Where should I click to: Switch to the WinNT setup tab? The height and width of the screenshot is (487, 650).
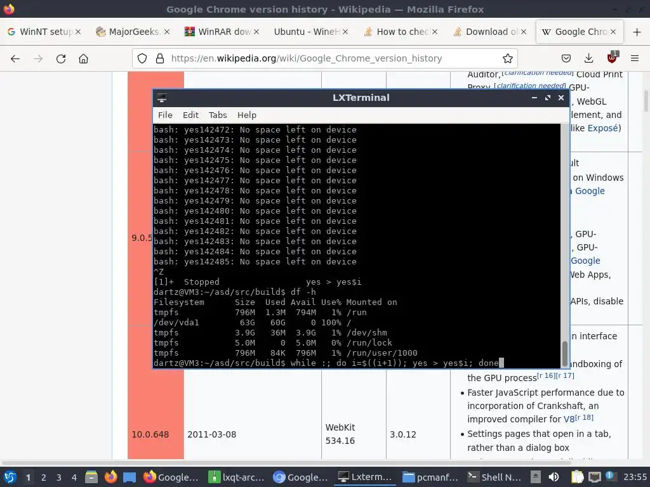(x=44, y=32)
